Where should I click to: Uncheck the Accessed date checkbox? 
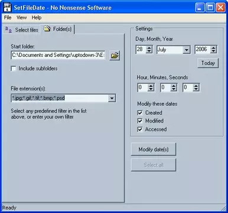click(x=140, y=130)
